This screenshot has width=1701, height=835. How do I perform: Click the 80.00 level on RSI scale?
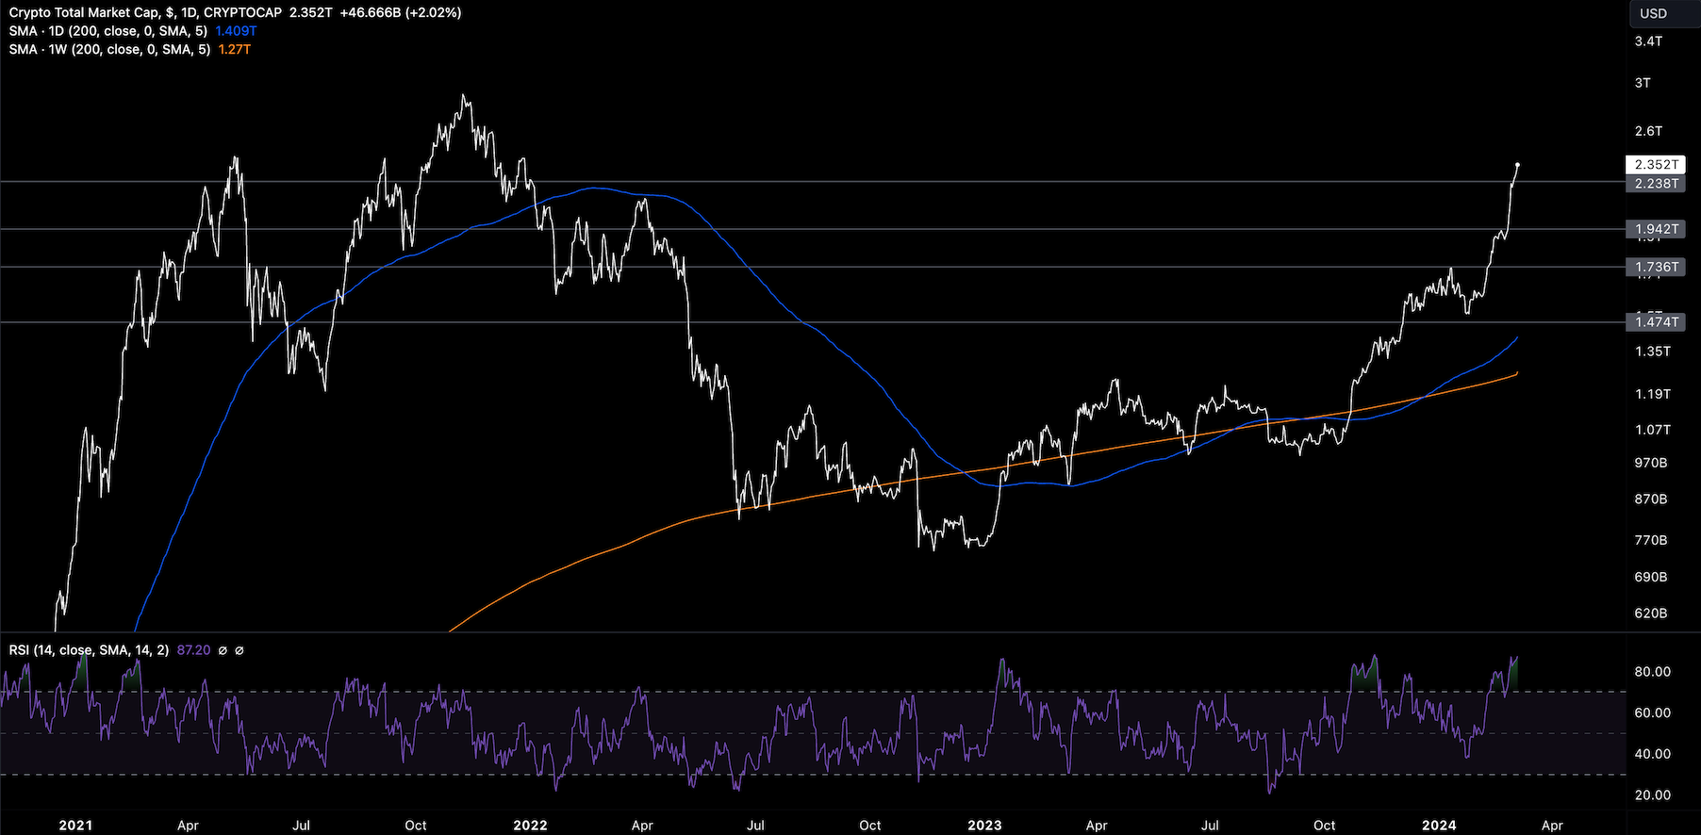(1652, 672)
